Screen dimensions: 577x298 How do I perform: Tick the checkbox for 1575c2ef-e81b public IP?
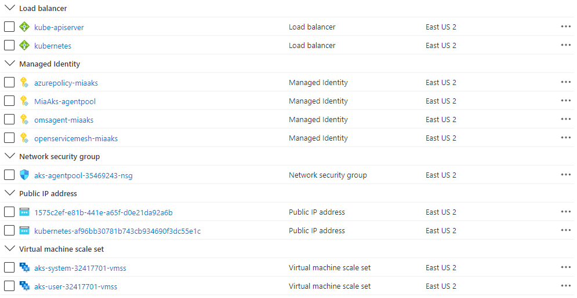pyautogui.click(x=9, y=212)
